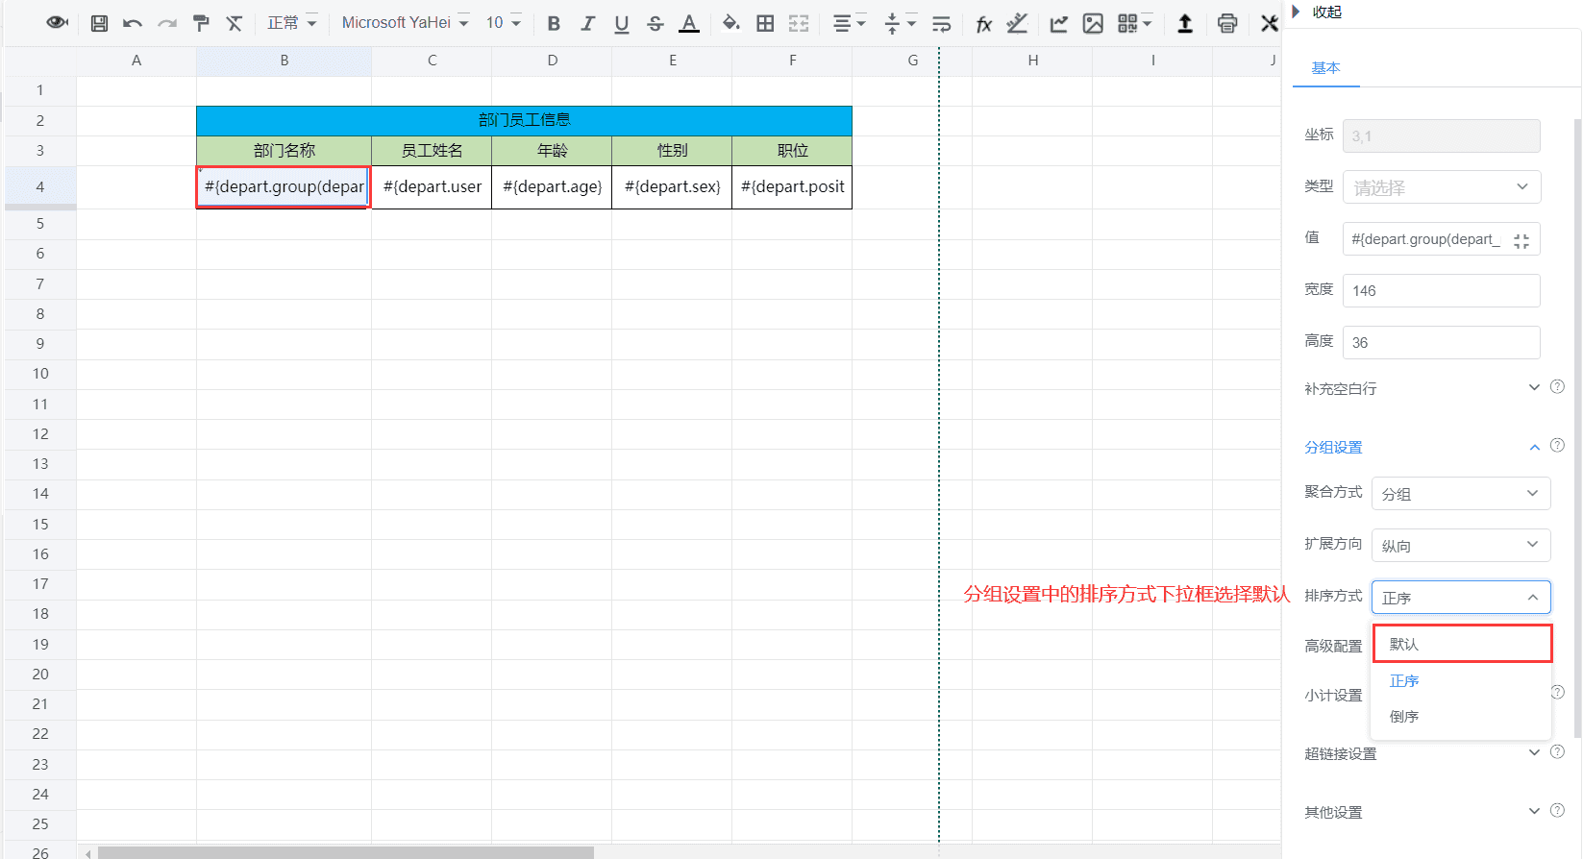Expand the value editor icon in 值 field
1583x859 pixels.
tap(1521, 241)
